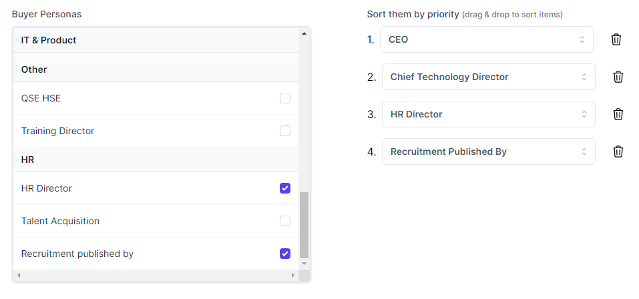Enable the Training Director checkbox
This screenshot has height=299, width=639.
click(x=285, y=131)
